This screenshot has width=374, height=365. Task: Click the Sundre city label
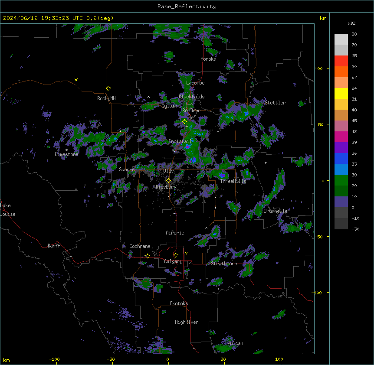point(127,169)
